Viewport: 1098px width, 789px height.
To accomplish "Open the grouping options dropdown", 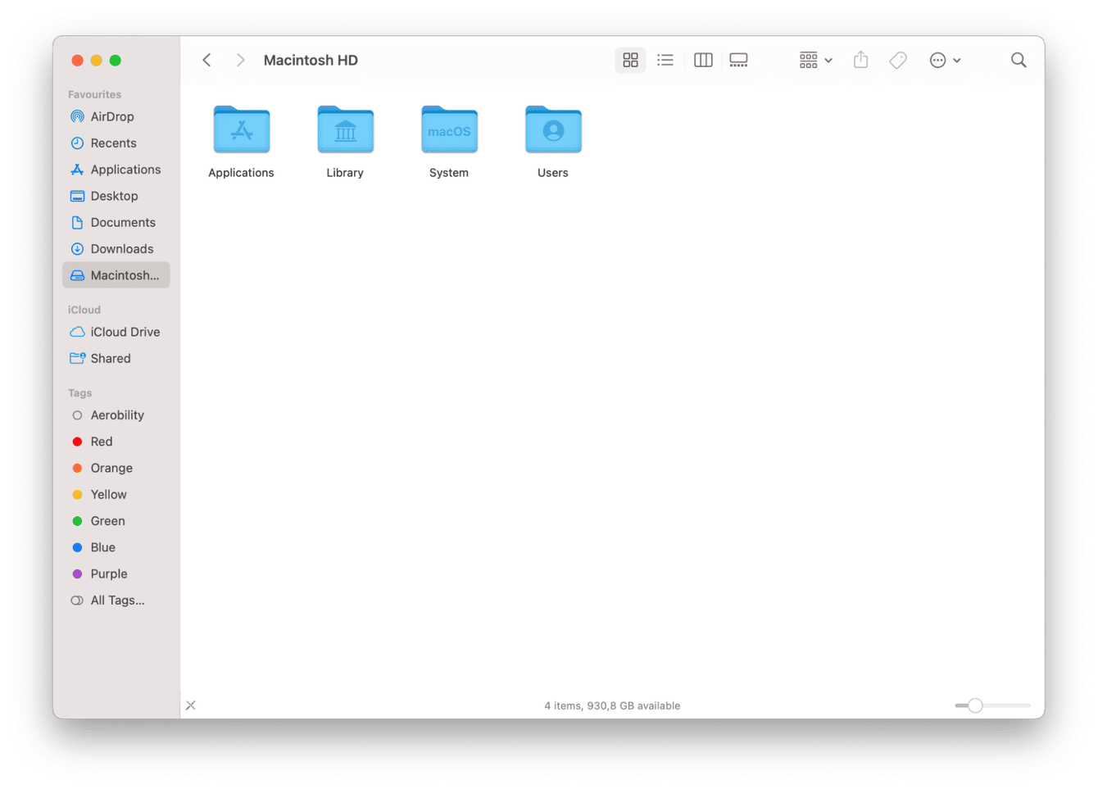I will pos(814,60).
